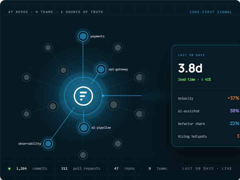Click the 'LAST 90 DAYS' card header
The image size is (240, 180).
pyautogui.click(x=191, y=55)
